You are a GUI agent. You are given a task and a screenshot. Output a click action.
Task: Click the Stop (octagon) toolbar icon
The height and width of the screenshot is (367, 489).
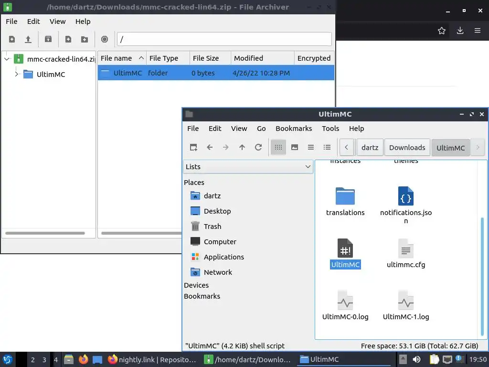105,39
